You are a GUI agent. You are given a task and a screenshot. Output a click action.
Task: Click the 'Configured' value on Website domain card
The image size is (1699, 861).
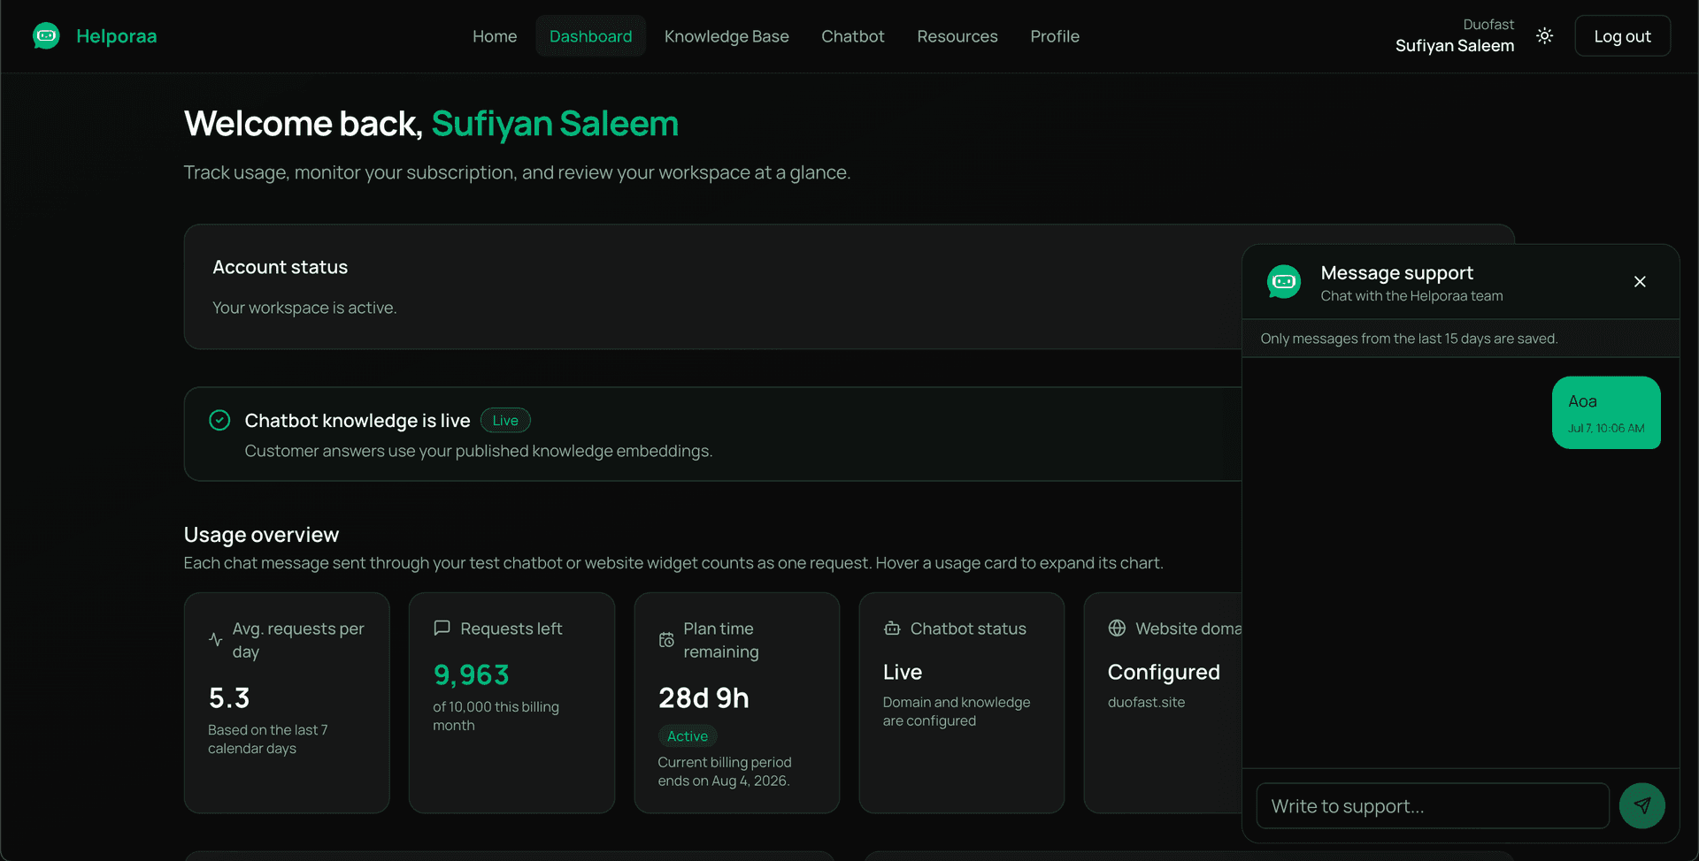pyautogui.click(x=1164, y=672)
